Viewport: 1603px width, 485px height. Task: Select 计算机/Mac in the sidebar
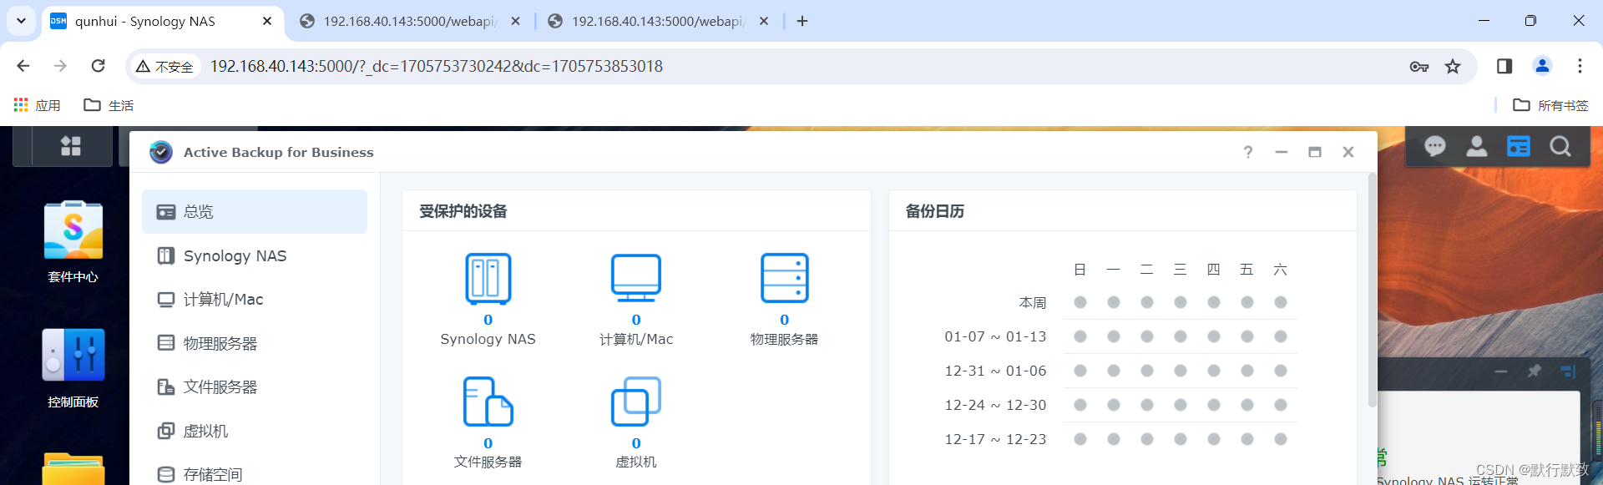pos(255,300)
